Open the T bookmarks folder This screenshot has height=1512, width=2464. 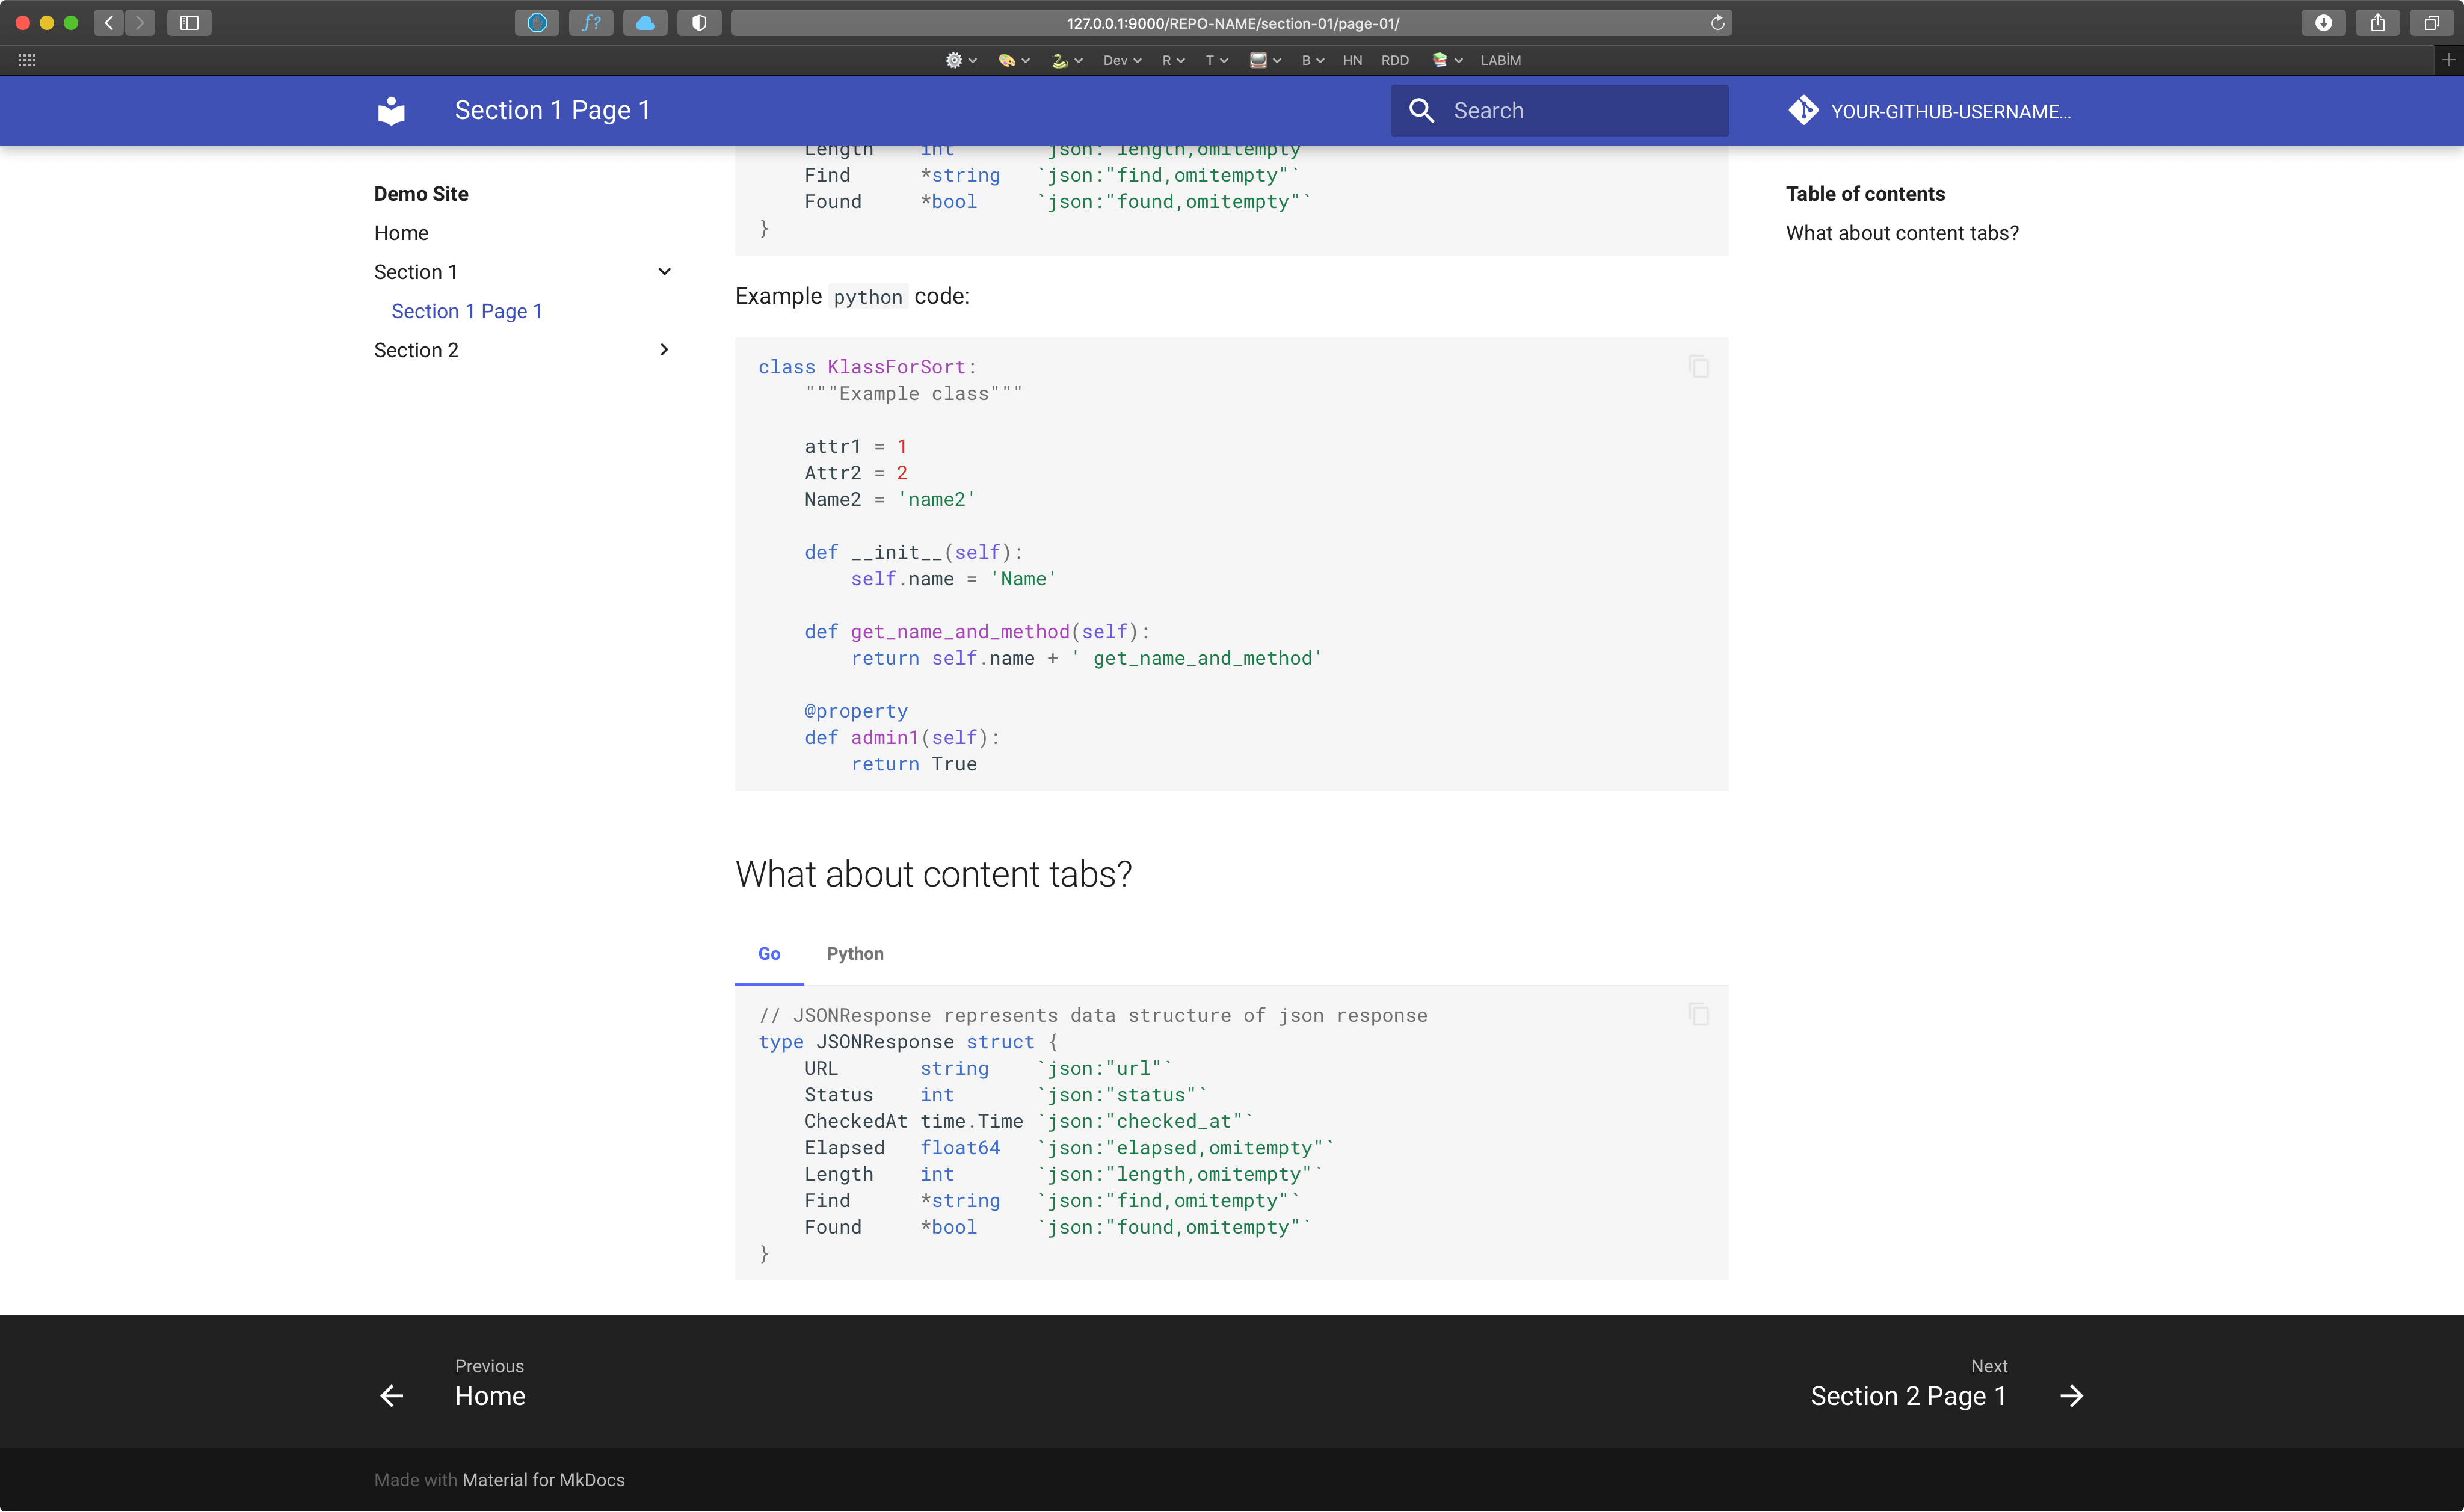1216,60
